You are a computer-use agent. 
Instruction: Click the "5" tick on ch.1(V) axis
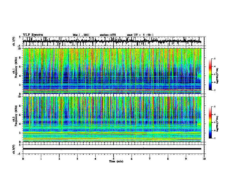click(x=20, y=37)
